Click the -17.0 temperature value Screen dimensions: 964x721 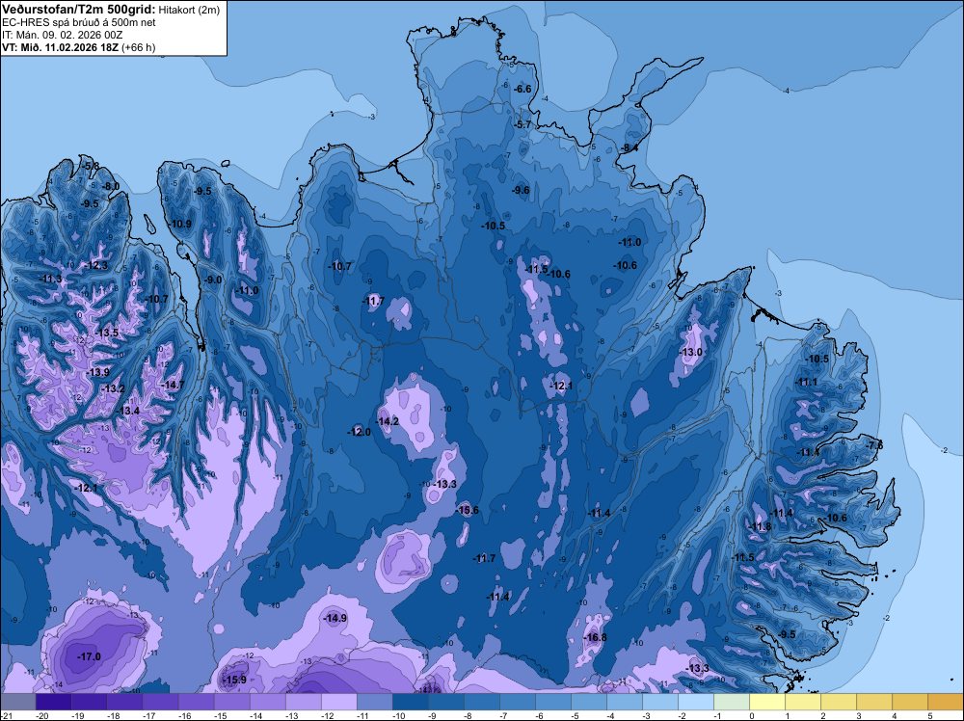(x=89, y=657)
